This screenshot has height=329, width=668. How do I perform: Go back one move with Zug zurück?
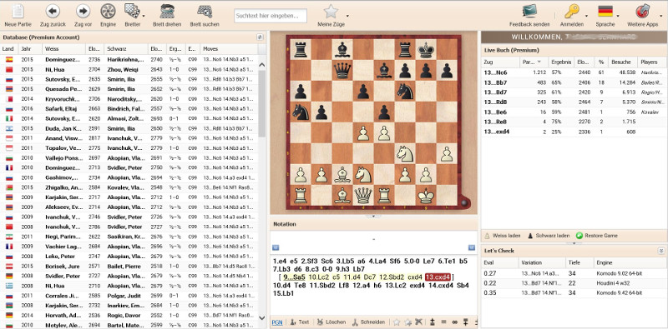point(53,11)
